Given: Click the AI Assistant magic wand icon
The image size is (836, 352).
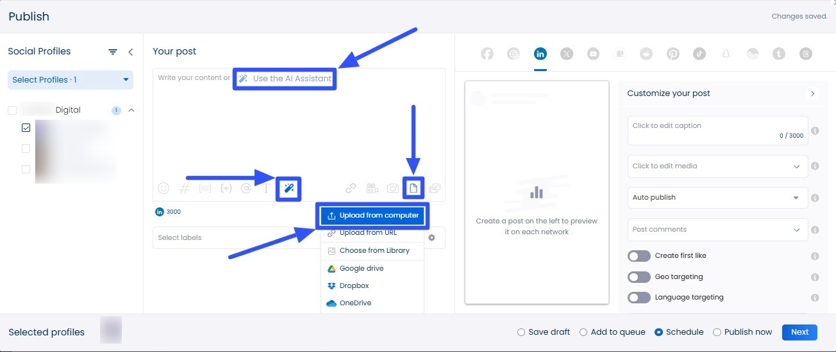Looking at the screenshot, I should coord(288,188).
